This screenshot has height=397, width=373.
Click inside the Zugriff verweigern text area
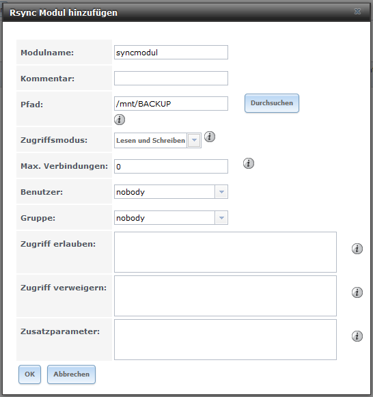click(x=225, y=296)
